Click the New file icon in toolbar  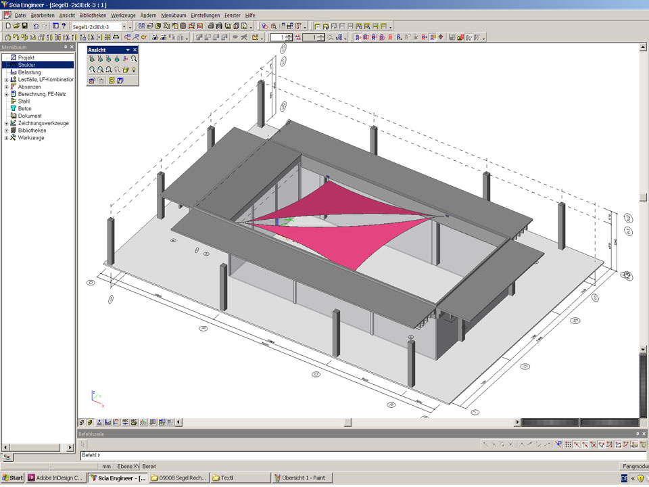[x=7, y=26]
